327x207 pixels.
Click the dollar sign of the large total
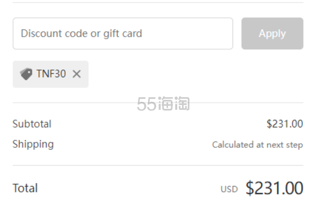pyautogui.click(x=249, y=188)
